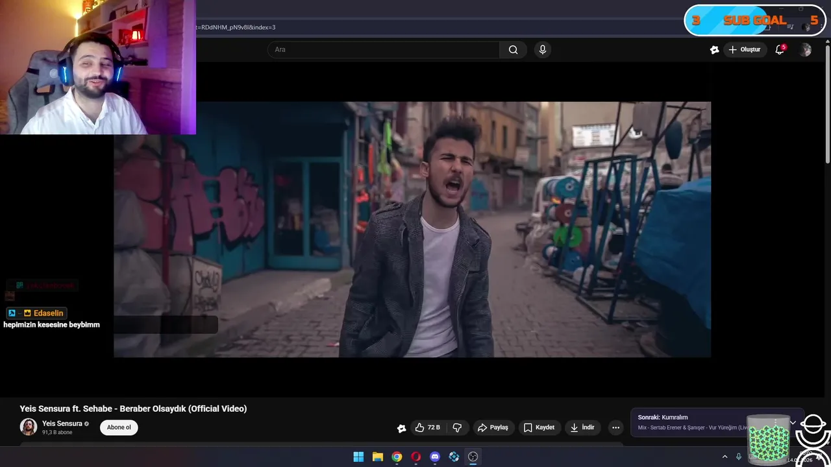This screenshot has width=831, height=467.
Task: Click the sparkle icon left of like button
Action: (401, 428)
